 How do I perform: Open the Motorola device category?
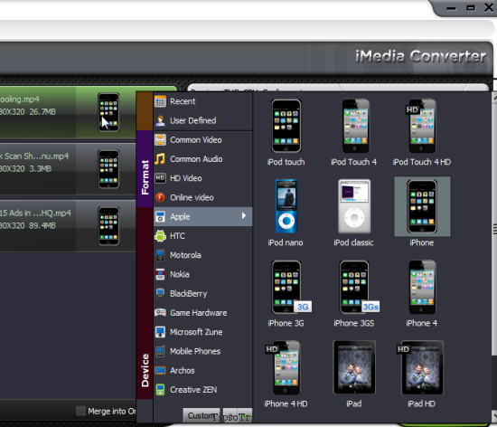202,255
